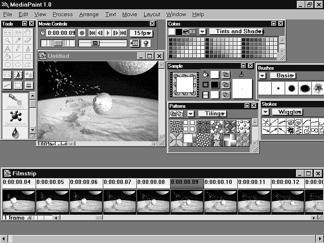Viewport: 324px width, 243px height.
Task: Pick the Eyedropper tool
Action: tap(18, 40)
